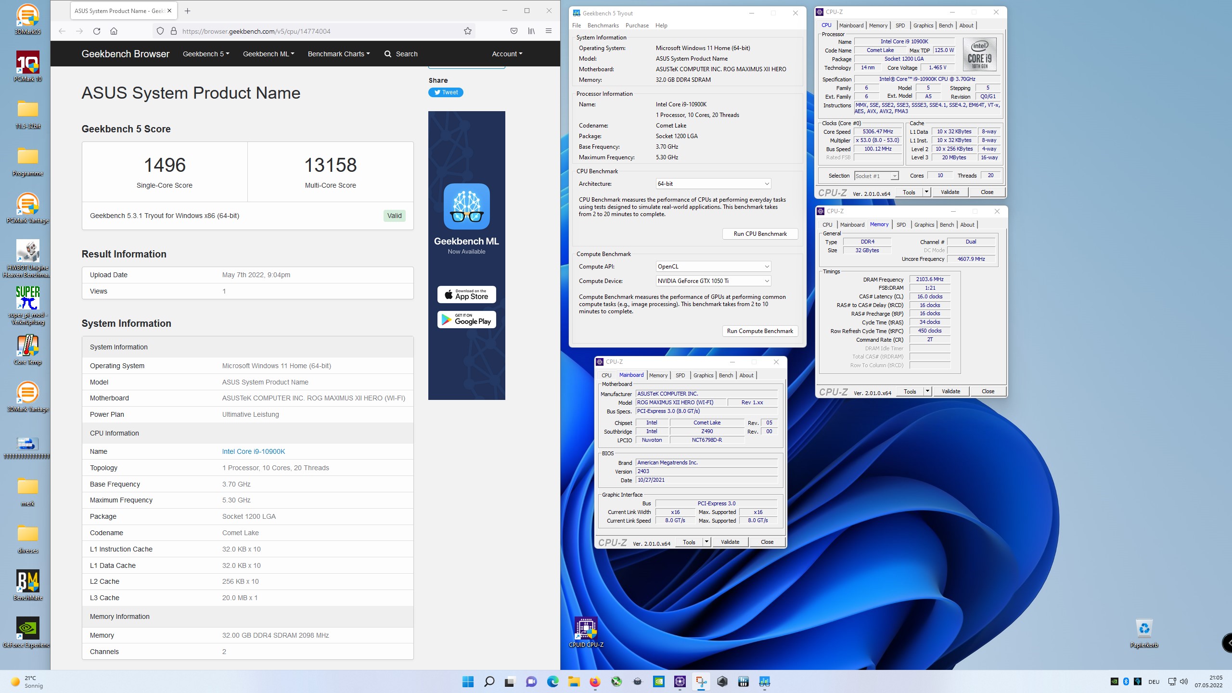Open Microsoft Edge from taskbar
The image size is (1232, 693).
[x=552, y=681]
